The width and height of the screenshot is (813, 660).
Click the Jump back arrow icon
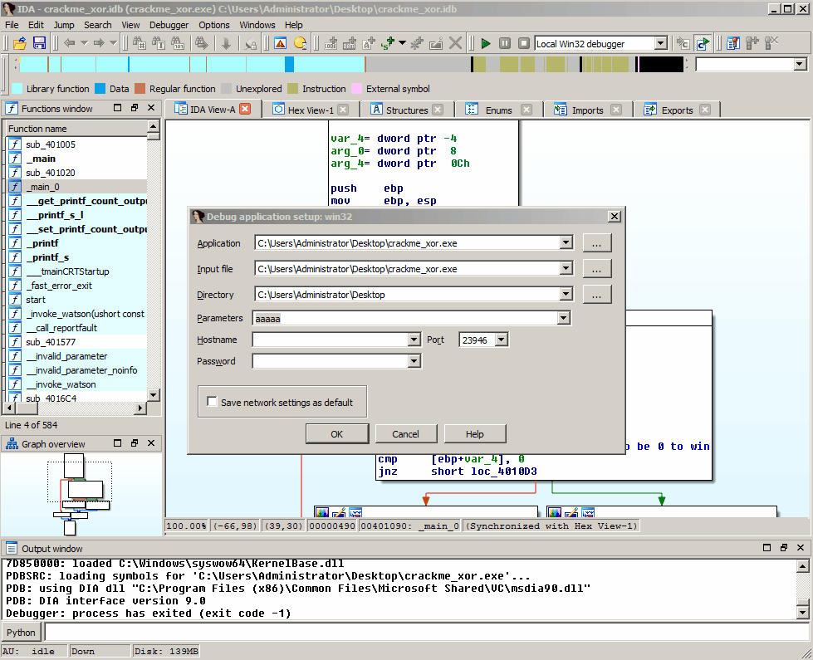[69, 43]
